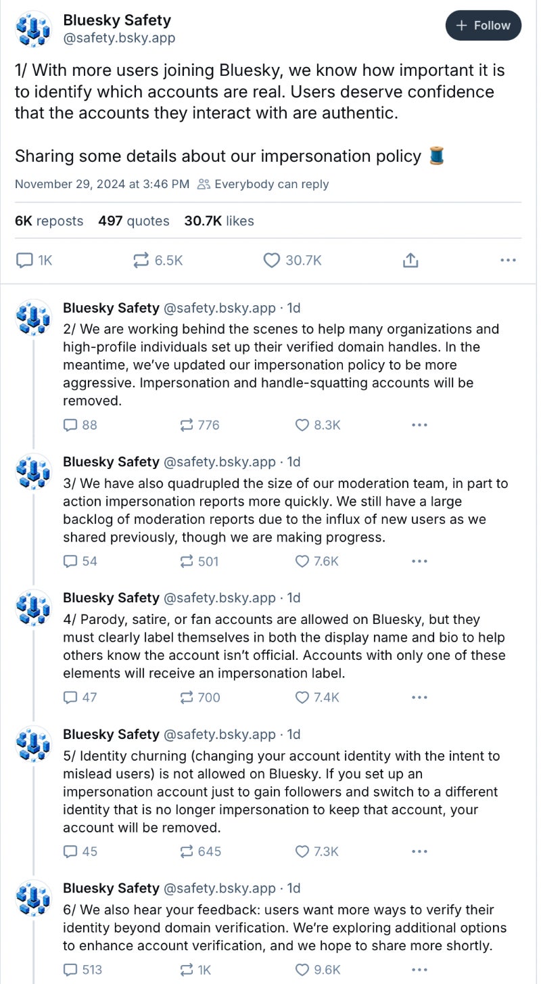The width and height of the screenshot is (541, 984).
Task: Open Bluesky Safety avatar on main post
Action: [33, 28]
